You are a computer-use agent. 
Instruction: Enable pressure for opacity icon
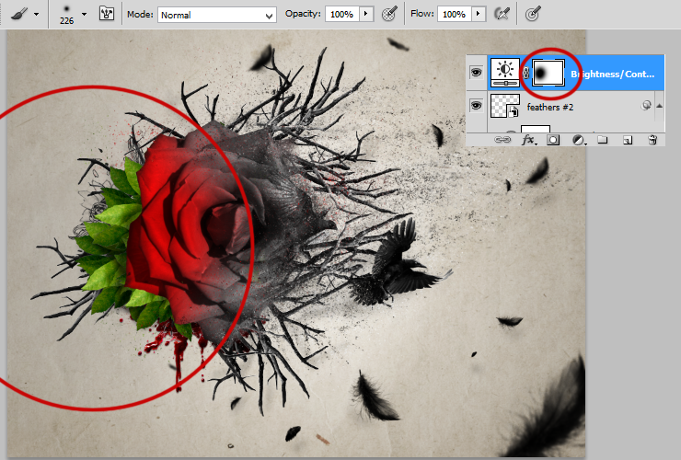(389, 15)
